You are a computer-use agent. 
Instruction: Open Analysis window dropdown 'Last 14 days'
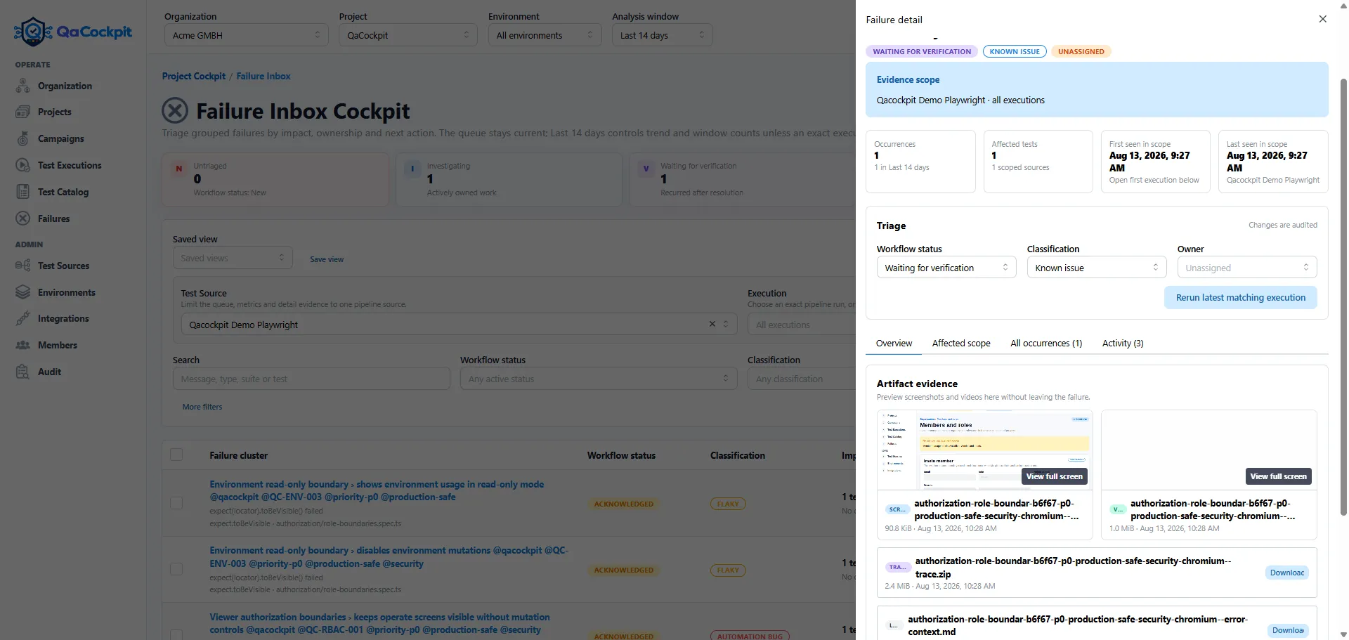(x=662, y=35)
